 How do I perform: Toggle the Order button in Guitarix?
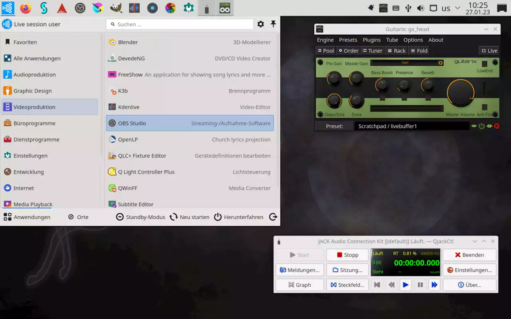pos(349,51)
